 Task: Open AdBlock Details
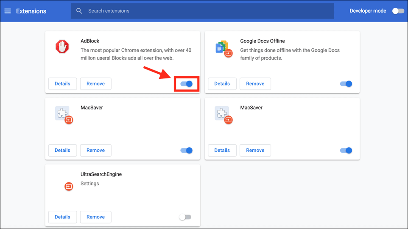point(62,84)
